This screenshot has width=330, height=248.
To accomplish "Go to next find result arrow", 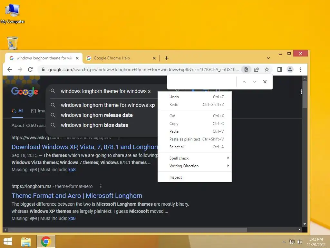I will [x=255, y=82].
